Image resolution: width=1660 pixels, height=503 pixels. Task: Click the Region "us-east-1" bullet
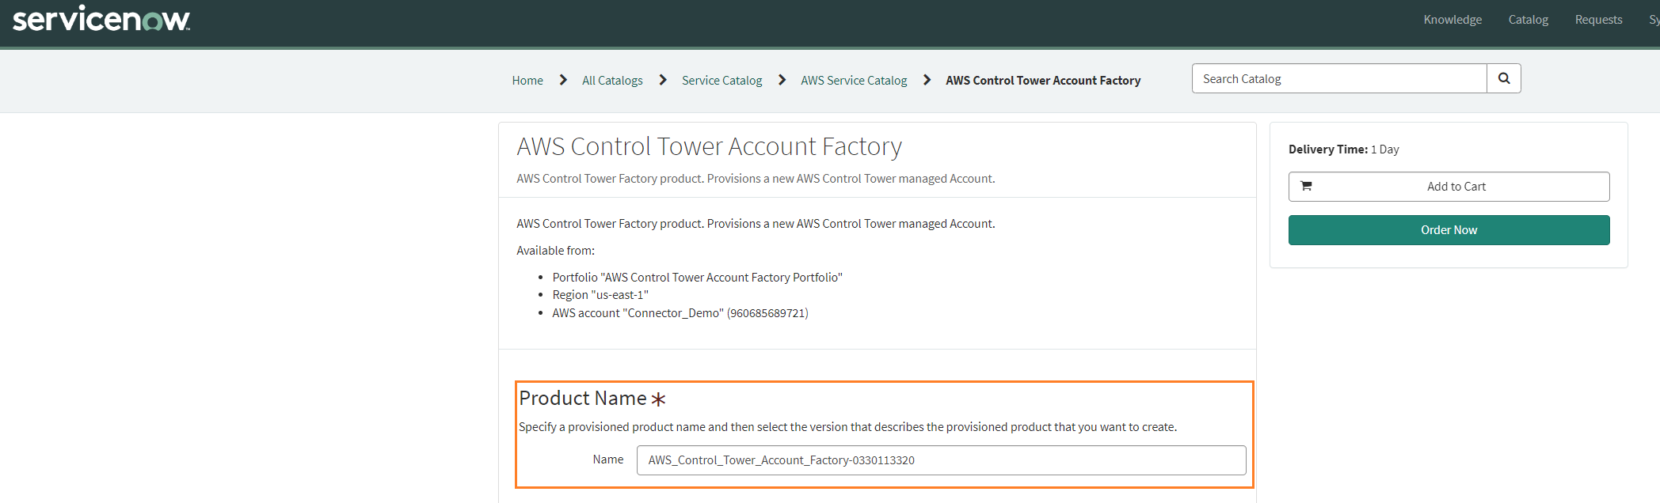pyautogui.click(x=600, y=295)
